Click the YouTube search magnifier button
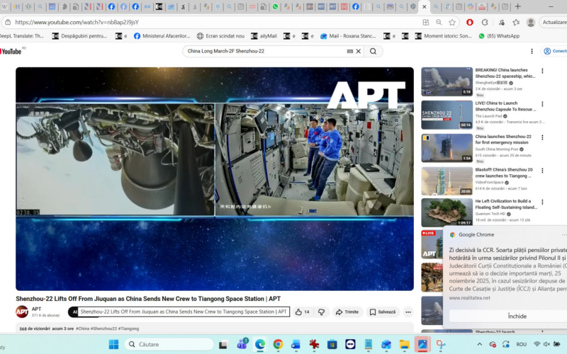 click(373, 51)
